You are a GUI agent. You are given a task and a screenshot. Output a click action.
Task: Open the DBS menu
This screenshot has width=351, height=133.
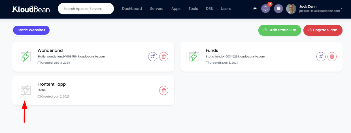pyautogui.click(x=209, y=9)
